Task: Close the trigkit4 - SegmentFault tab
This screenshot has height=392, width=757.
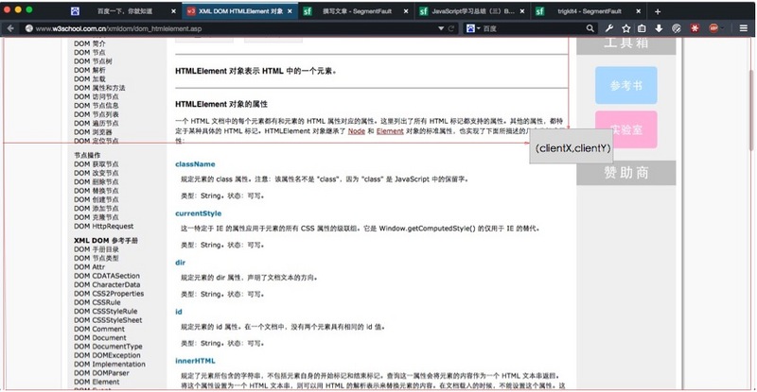Action: [x=638, y=11]
